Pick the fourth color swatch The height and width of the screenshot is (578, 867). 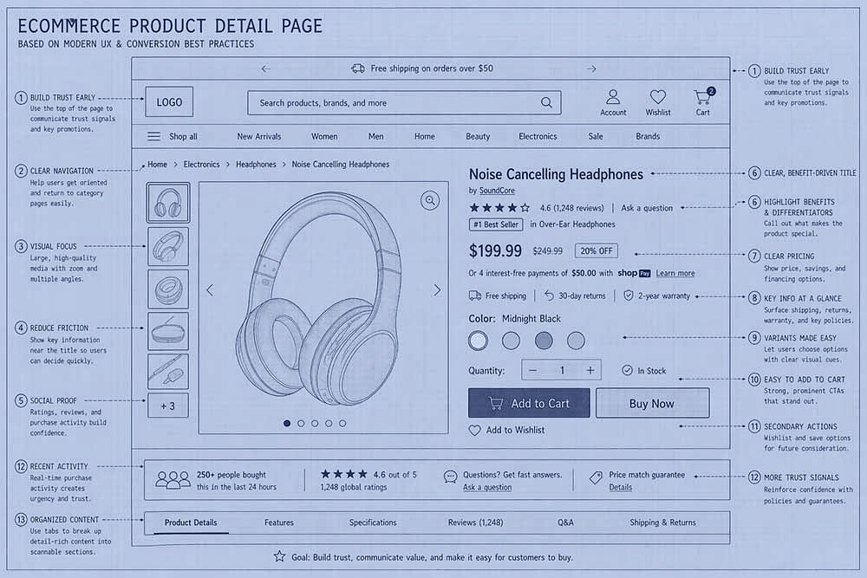(x=576, y=341)
